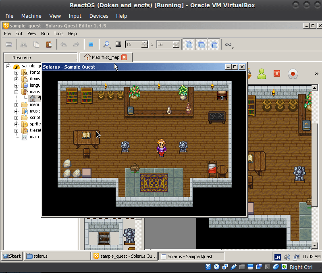The image size is (322, 273).
Task: Click the map view scroll down arrow
Action: click(x=315, y=245)
